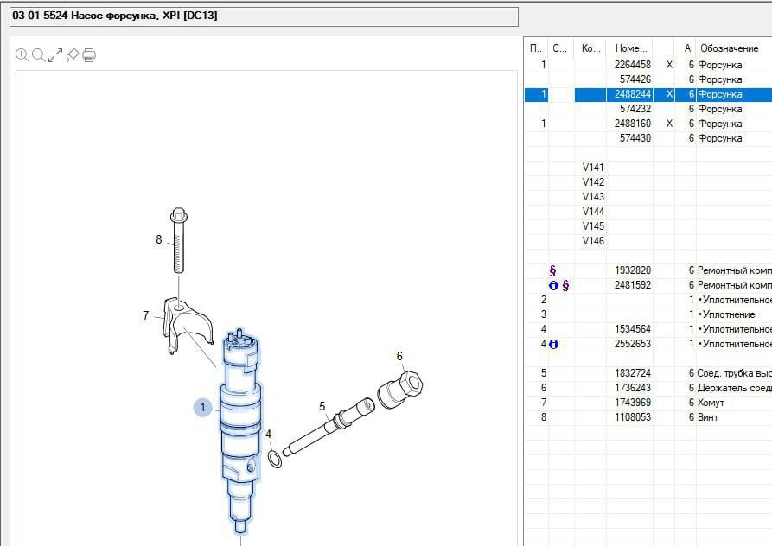Click the title field 03-01-5524 Насос-форсунка
Viewport: 772px width, 546px height.
point(264,16)
